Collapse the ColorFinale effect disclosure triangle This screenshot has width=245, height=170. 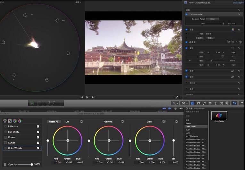point(190,14)
